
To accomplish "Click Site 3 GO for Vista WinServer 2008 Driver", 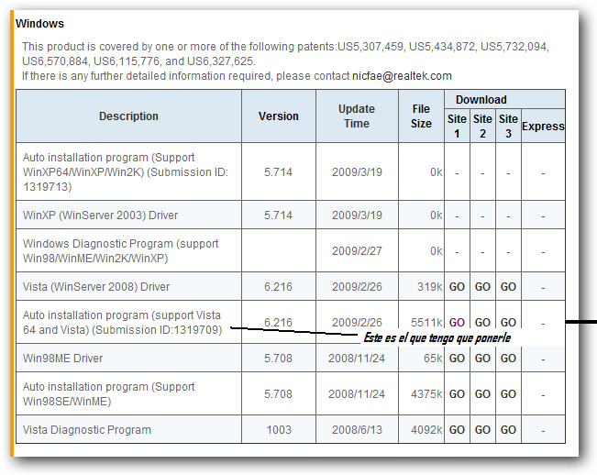I will [x=508, y=287].
